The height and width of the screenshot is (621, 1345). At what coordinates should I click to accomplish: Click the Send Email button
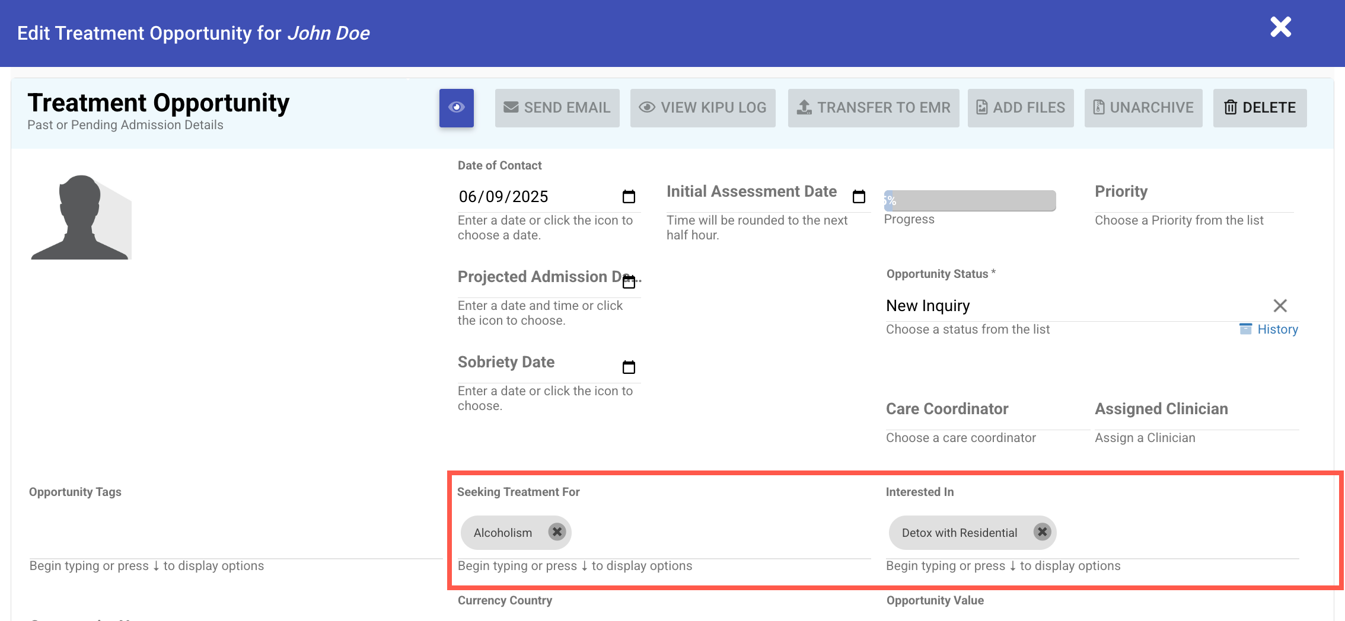click(x=557, y=108)
